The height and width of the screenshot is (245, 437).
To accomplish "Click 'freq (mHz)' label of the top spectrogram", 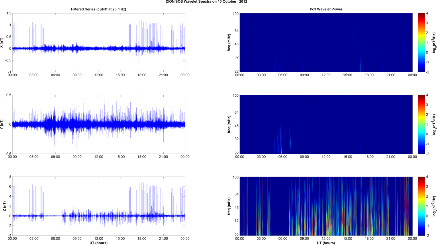I will click(229, 43).
